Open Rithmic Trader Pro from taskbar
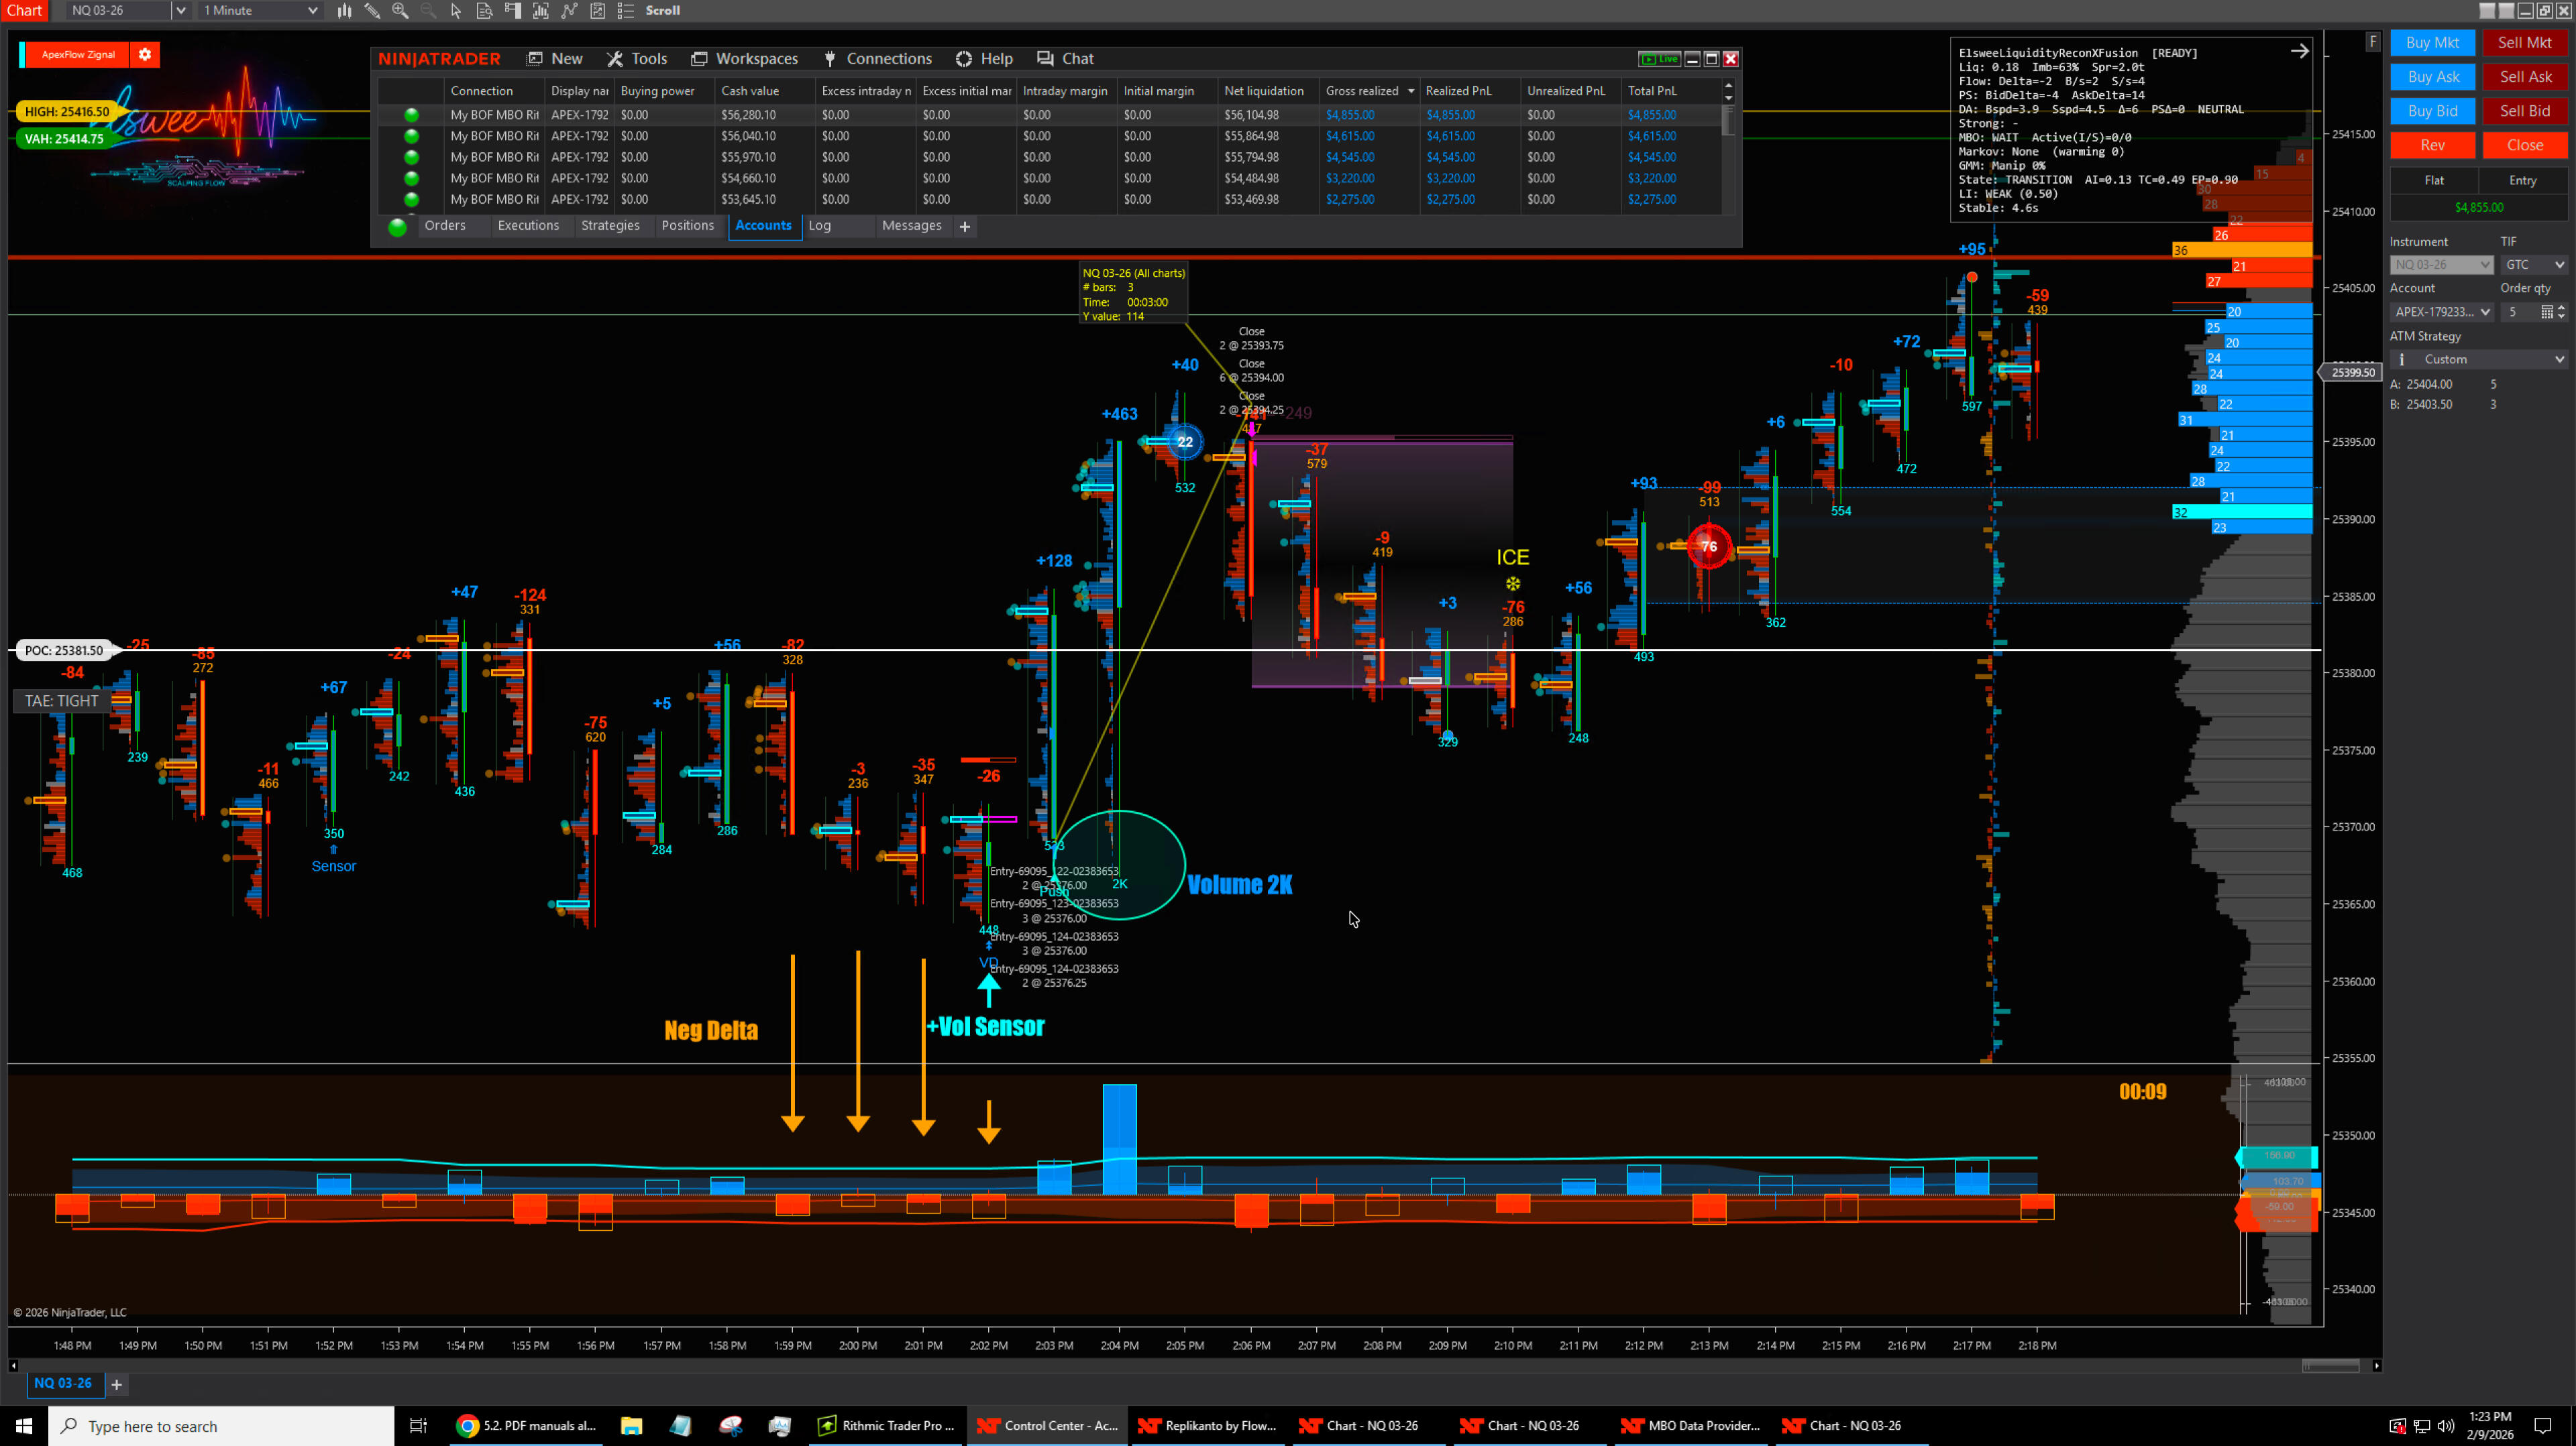2576x1446 pixels. [886, 1426]
